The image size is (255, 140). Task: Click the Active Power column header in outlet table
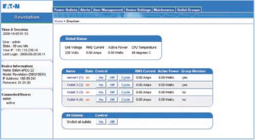click(x=168, y=71)
